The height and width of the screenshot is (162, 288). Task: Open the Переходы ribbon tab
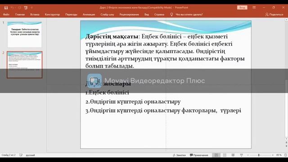coord(71,14)
